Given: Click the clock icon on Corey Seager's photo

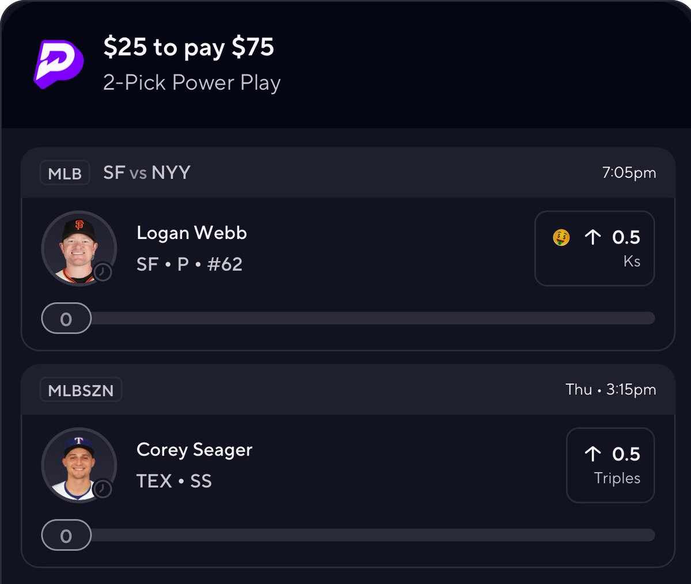Looking at the screenshot, I should [103, 488].
